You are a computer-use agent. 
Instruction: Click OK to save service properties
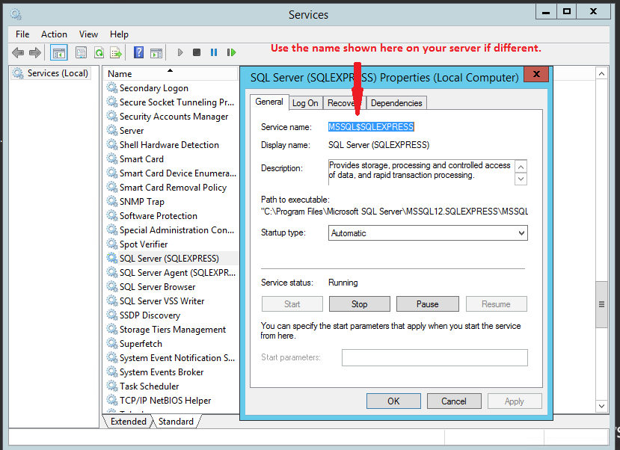pos(393,401)
